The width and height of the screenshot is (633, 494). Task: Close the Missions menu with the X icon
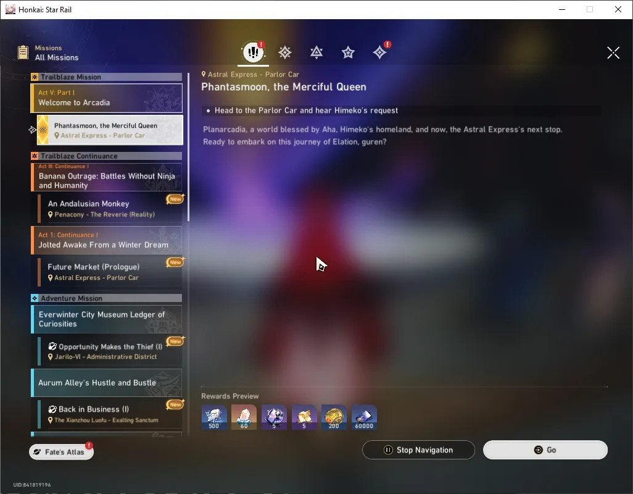tap(613, 52)
